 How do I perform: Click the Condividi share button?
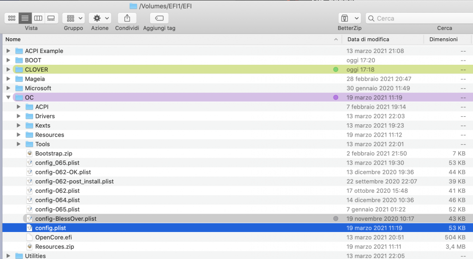127,18
